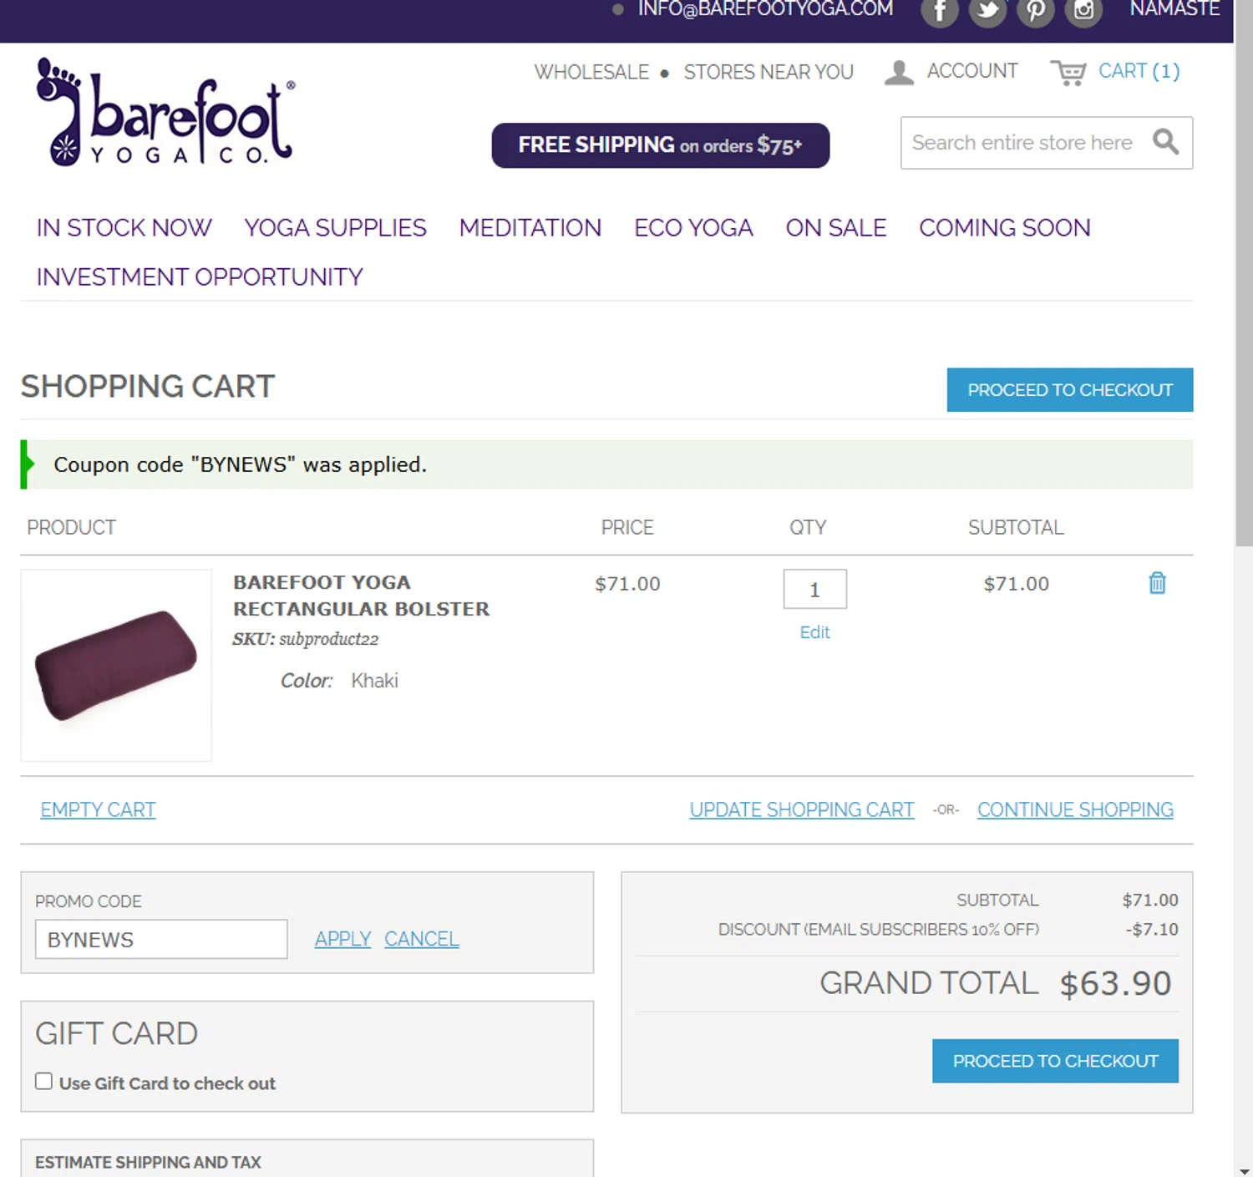
Task: Open the Pinterest social icon
Action: click(x=1036, y=11)
